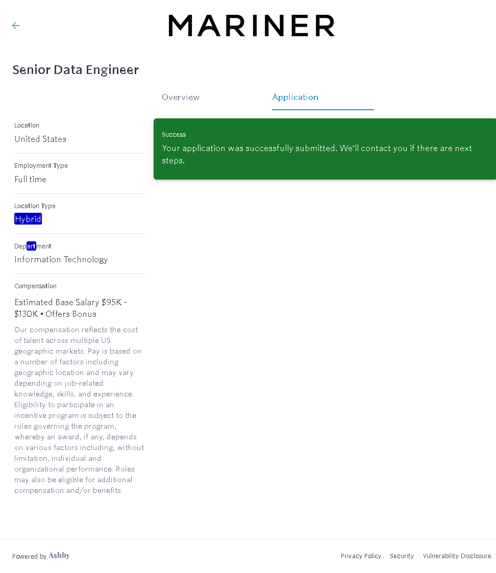Open the Privacy Policy link
Screen dimensions: 496x573
point(361,556)
